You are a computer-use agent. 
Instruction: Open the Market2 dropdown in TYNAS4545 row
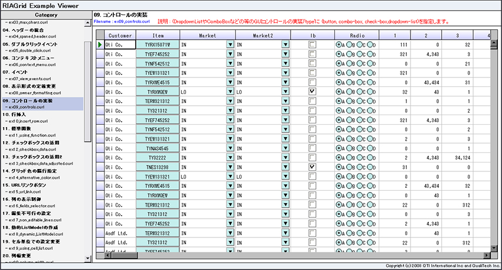[x=285, y=148]
